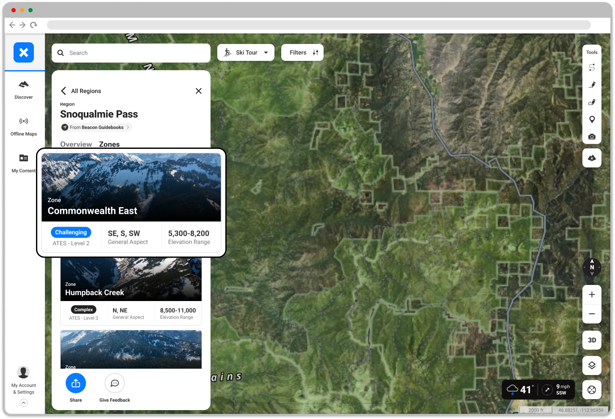Viewport: 615px width, 419px height.
Task: Click the SE, S, SW aspect text
Action: (124, 233)
